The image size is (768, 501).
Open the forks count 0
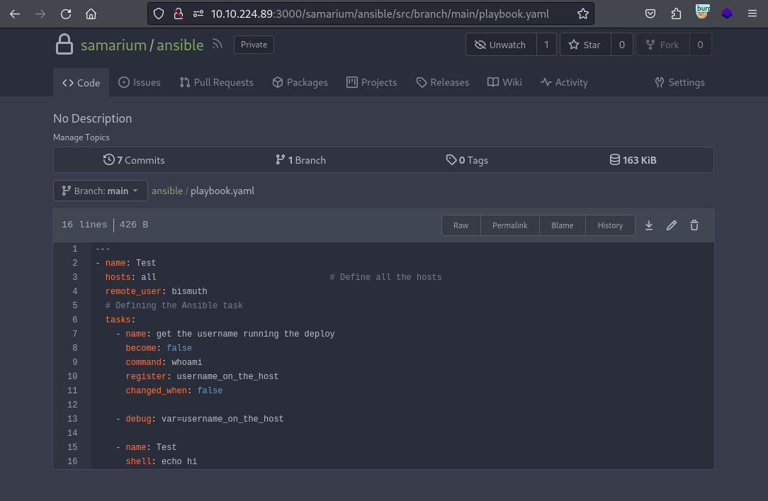click(x=700, y=45)
